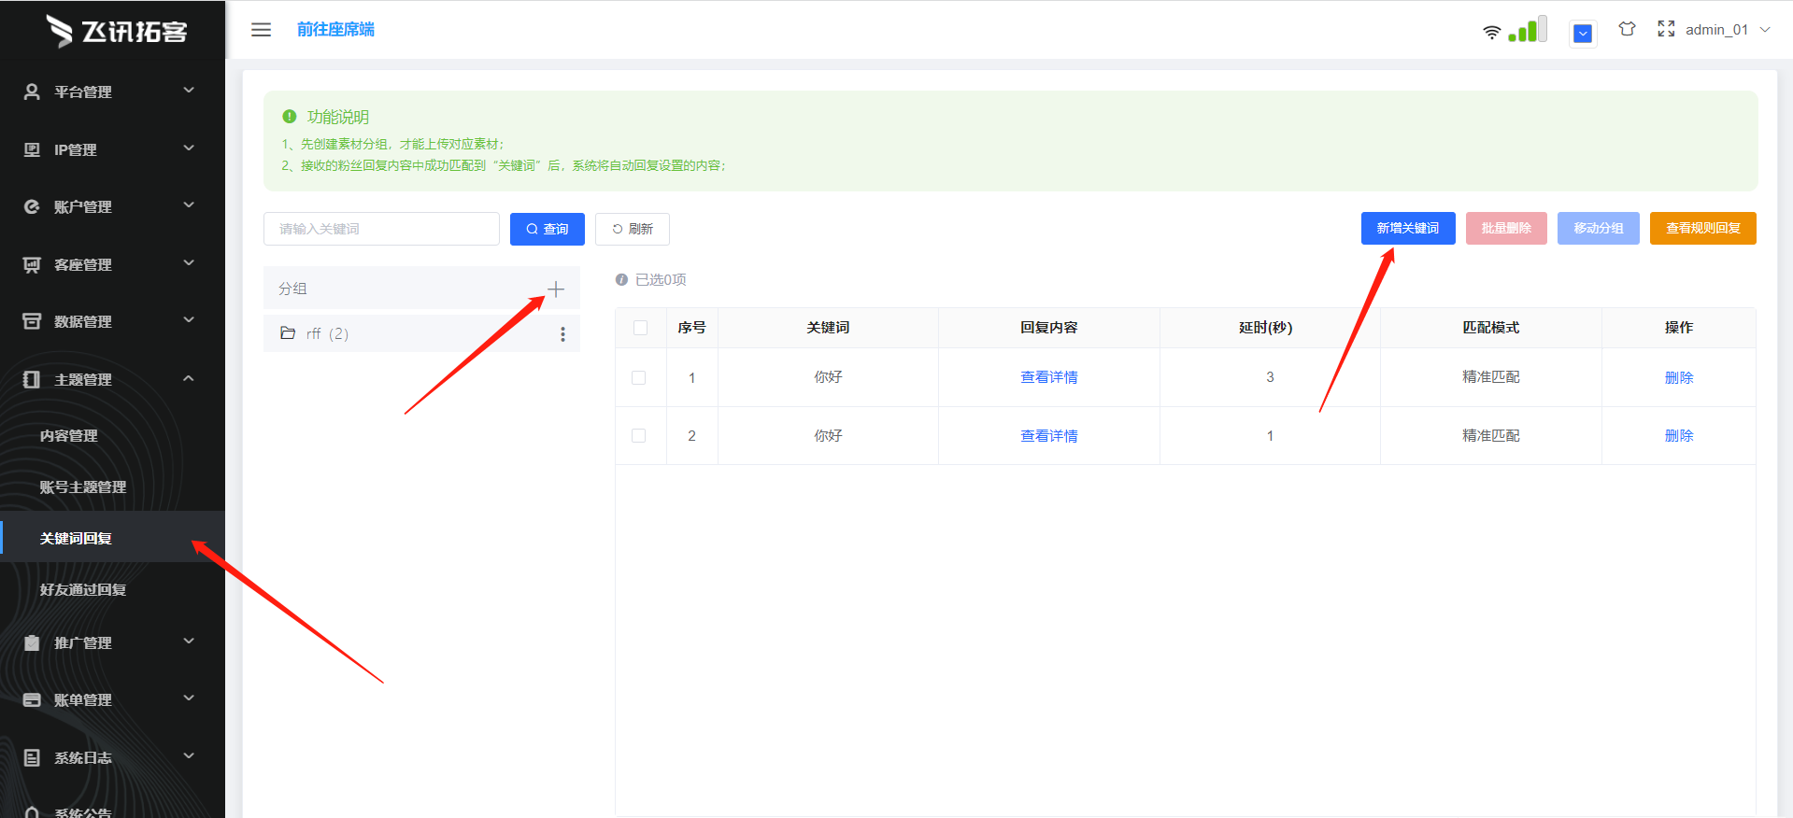Expand the 系统日志 menu chevron
This screenshot has width=1793, height=818.
(189, 755)
